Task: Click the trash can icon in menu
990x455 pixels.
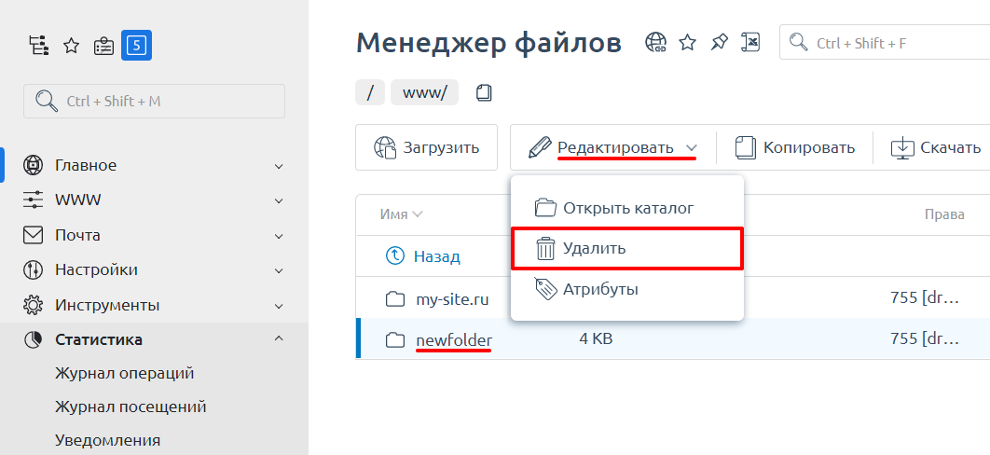Action: click(545, 249)
